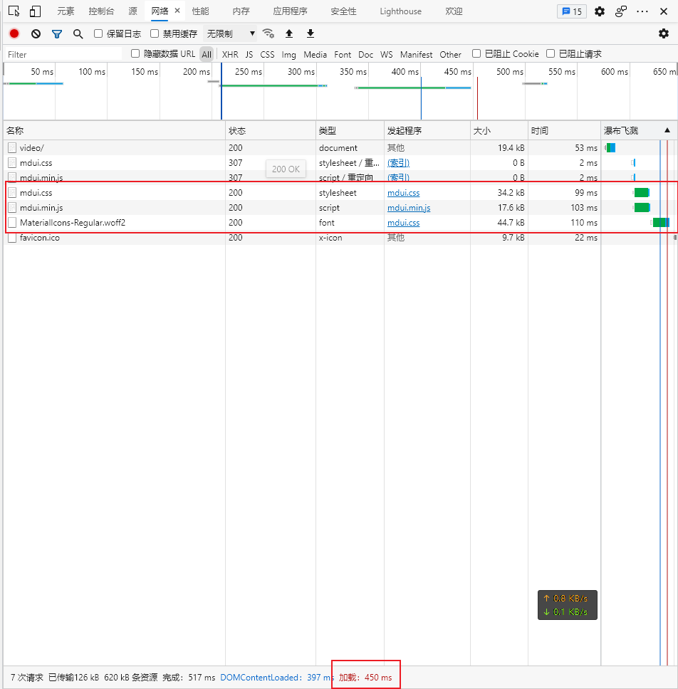Image resolution: width=678 pixels, height=689 pixels.
Task: Open the 无限制 throttling dropdown
Action: pyautogui.click(x=231, y=33)
